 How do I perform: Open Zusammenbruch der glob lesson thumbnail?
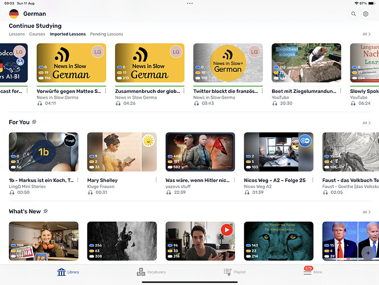(x=150, y=63)
